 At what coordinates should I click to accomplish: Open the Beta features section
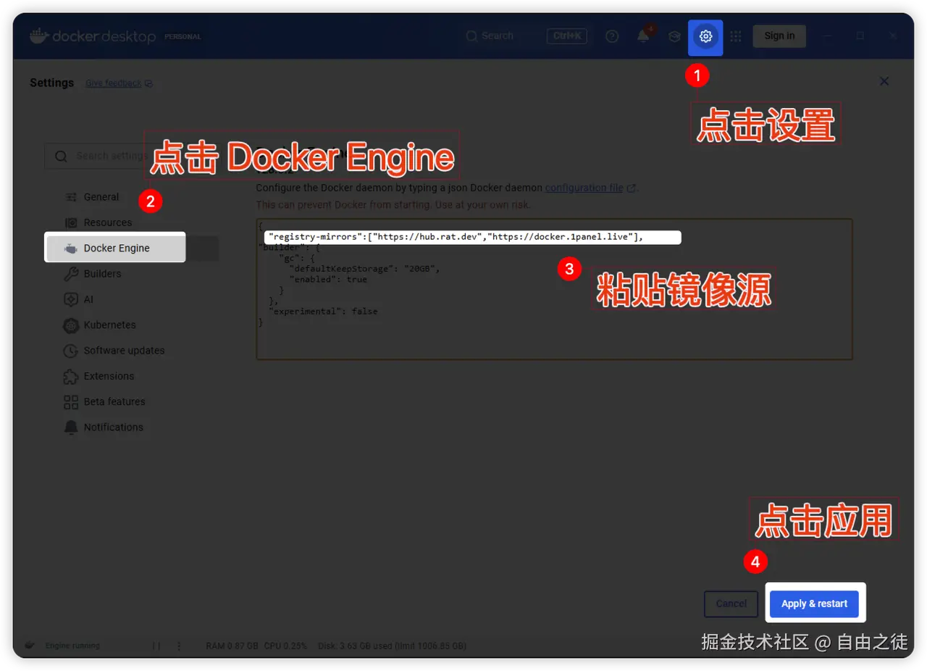pos(132,401)
